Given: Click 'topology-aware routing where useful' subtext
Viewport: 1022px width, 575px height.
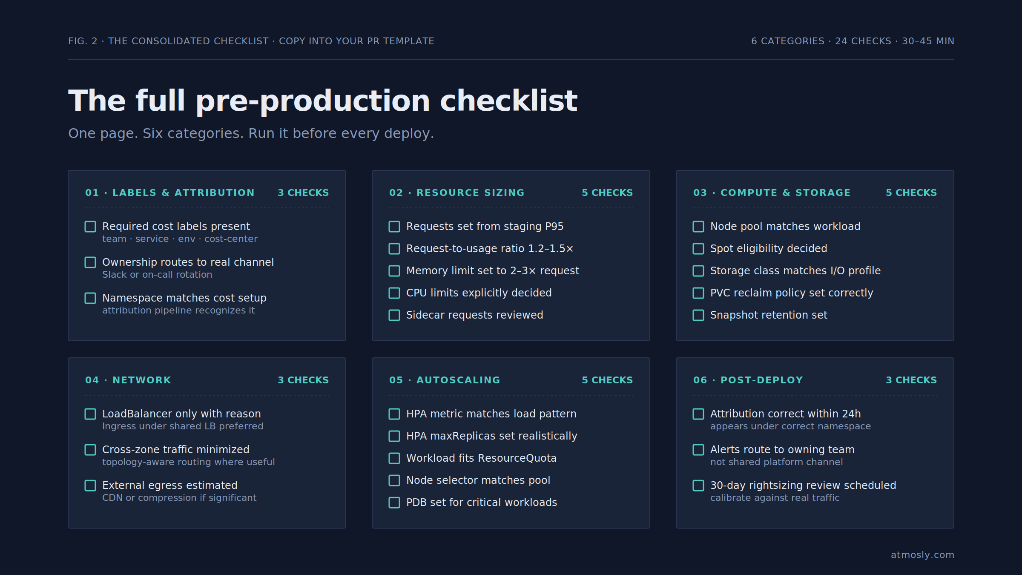Looking at the screenshot, I should click(188, 462).
